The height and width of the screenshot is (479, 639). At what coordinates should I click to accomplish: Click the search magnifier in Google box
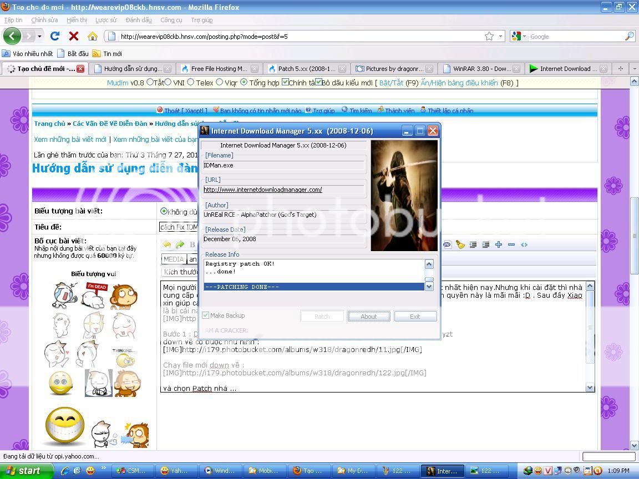629,36
